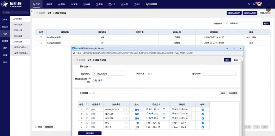Click the remove icon in the 批号 row
The height and width of the screenshot is (136, 275).
click(126, 123)
